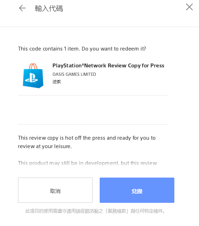Click the empty section between the two dividers
199x226 pixels.
click(x=93, y=110)
